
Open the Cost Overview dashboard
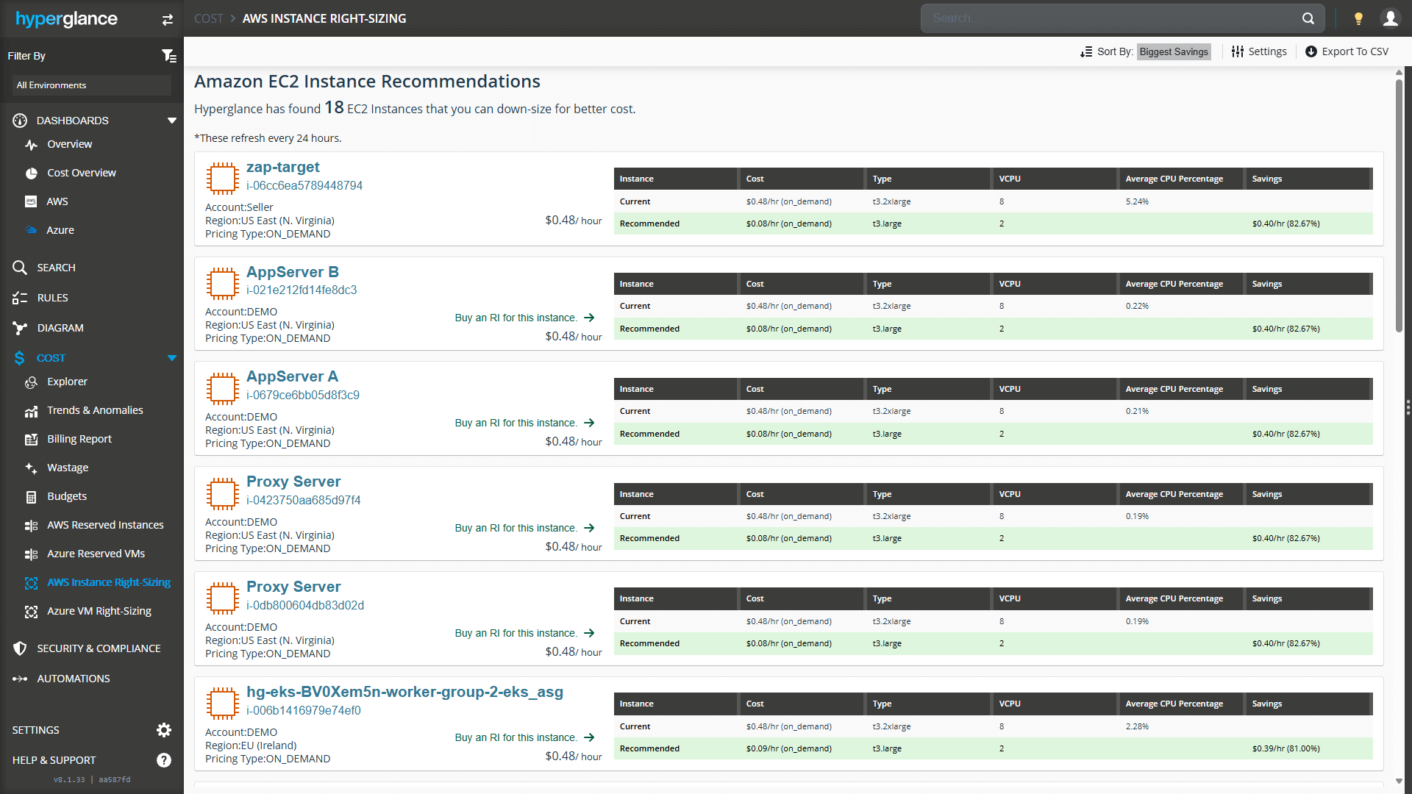tap(82, 173)
